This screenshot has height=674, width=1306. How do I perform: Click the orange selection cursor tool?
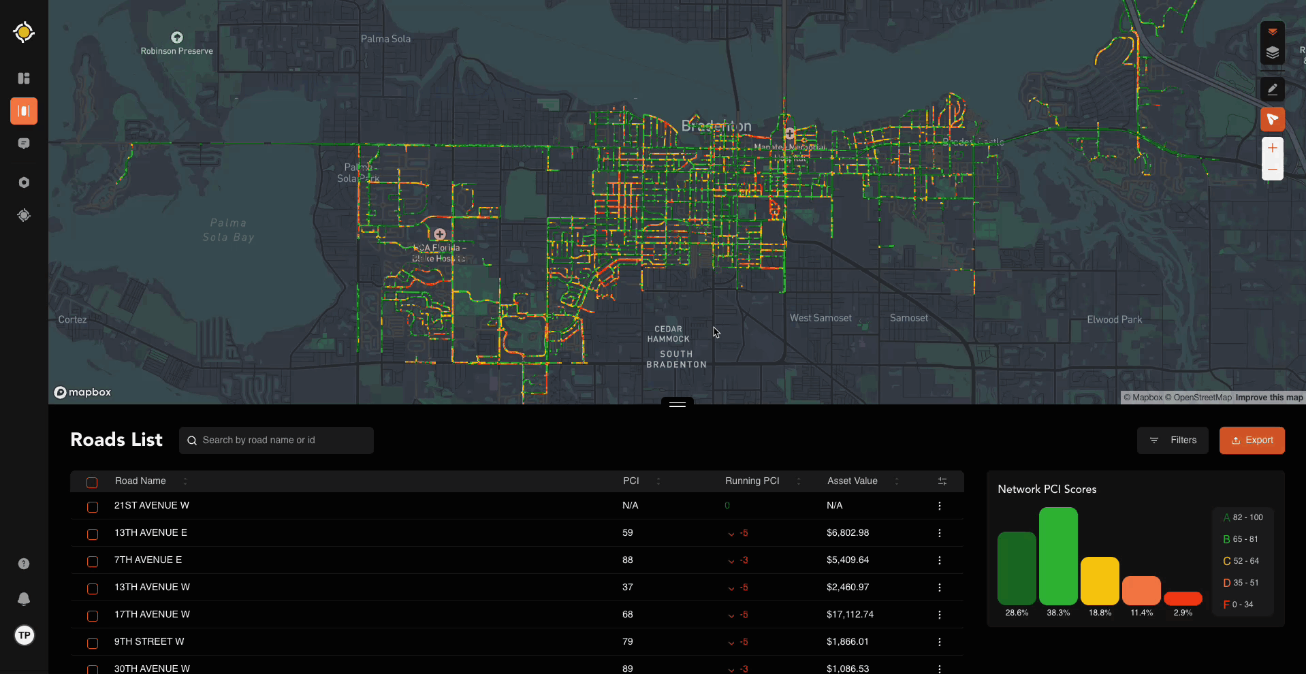[1272, 119]
